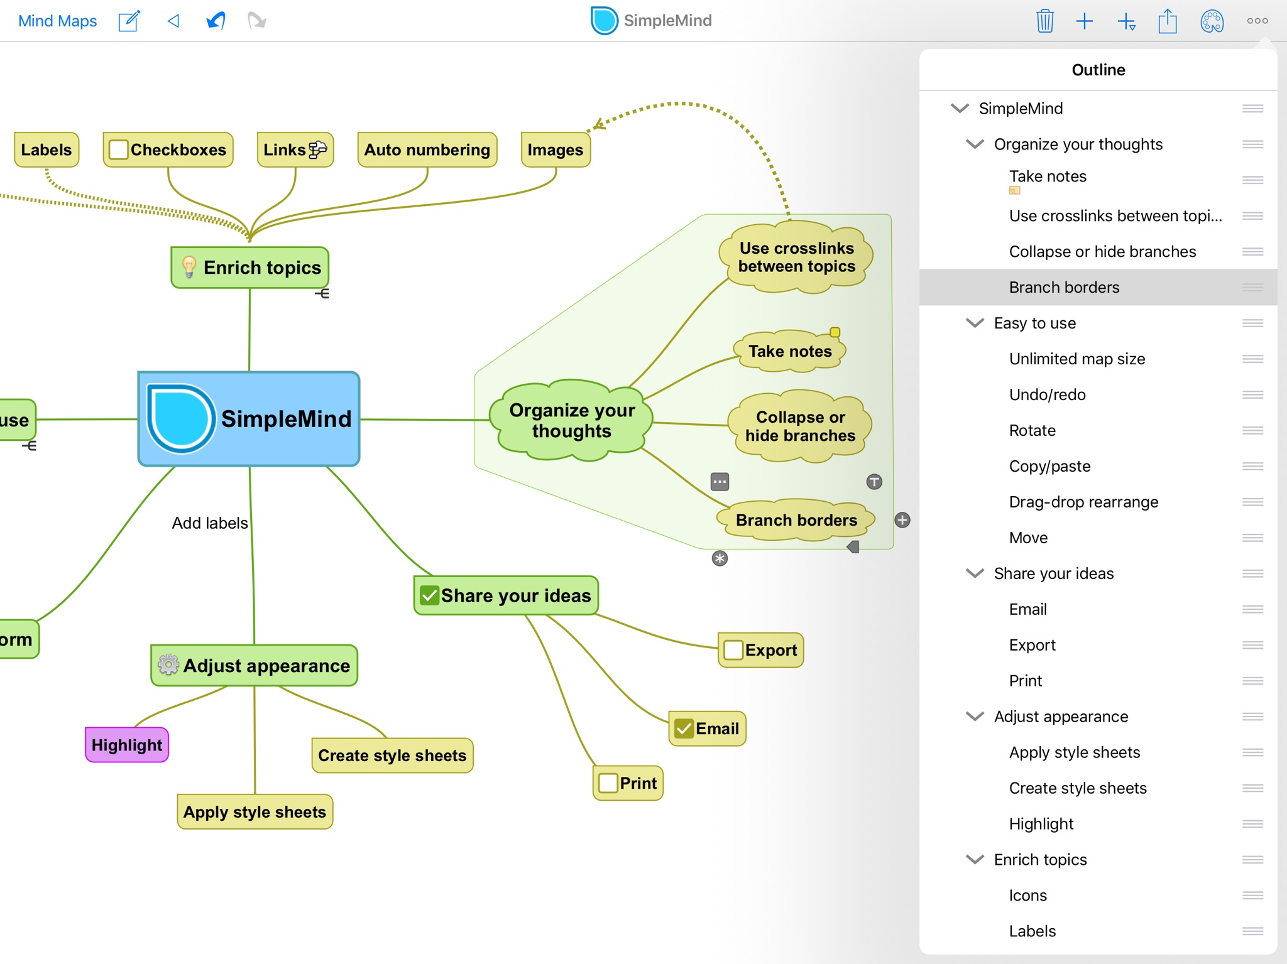This screenshot has width=1287, height=964.
Task: Select the central SimpleMind topic node
Action: 249,419
